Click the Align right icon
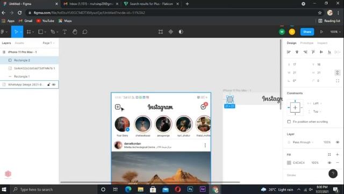The width and height of the screenshot is (344, 194). [x=305, y=52]
